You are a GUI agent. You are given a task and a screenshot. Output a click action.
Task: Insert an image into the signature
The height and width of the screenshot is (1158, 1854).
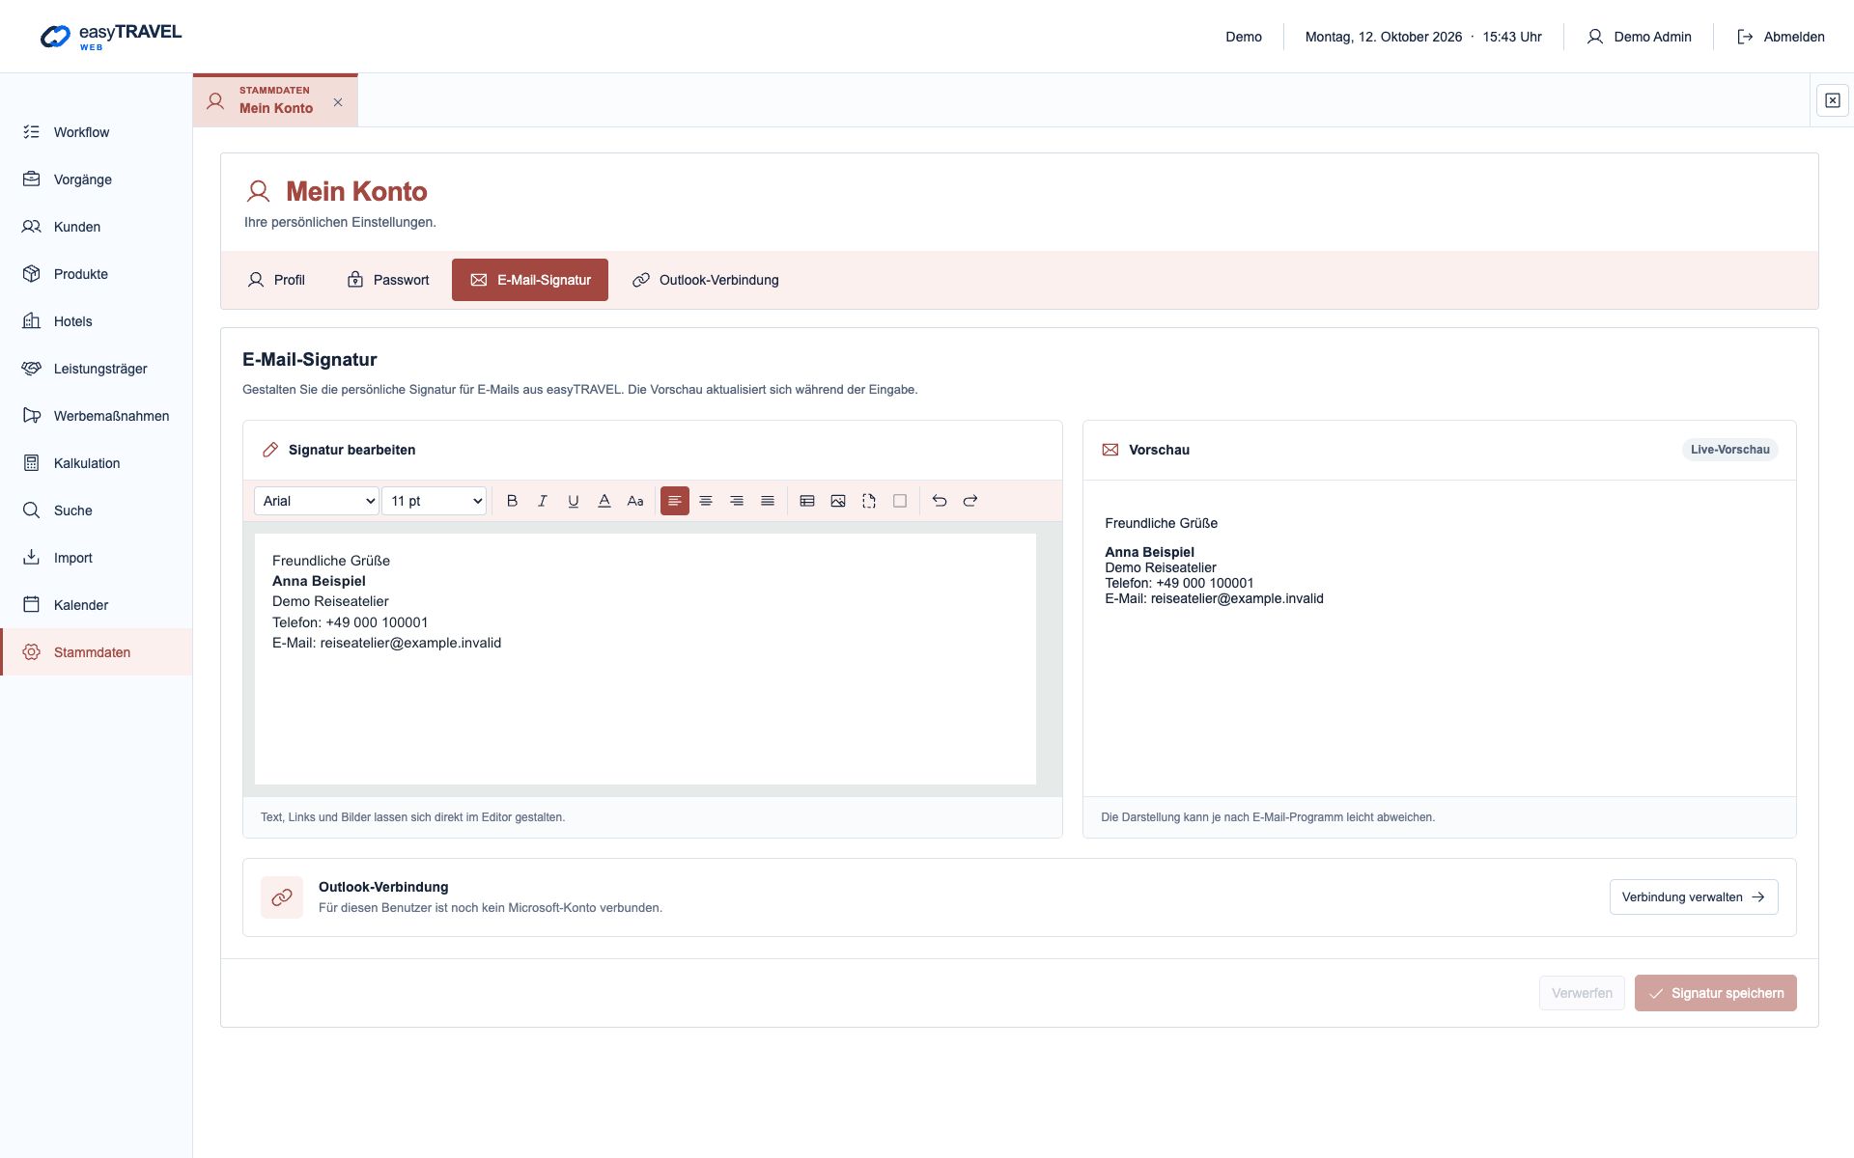point(838,501)
